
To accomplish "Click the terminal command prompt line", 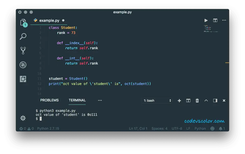I will [39, 119].
